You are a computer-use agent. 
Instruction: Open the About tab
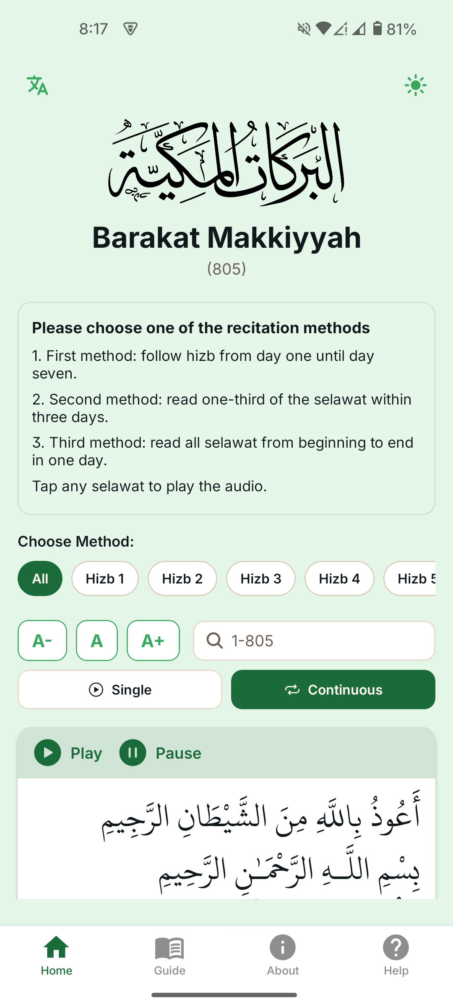point(283,956)
